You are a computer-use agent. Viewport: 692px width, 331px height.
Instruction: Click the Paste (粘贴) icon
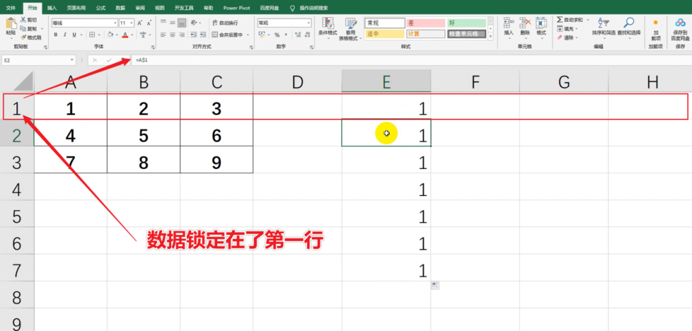click(x=10, y=24)
